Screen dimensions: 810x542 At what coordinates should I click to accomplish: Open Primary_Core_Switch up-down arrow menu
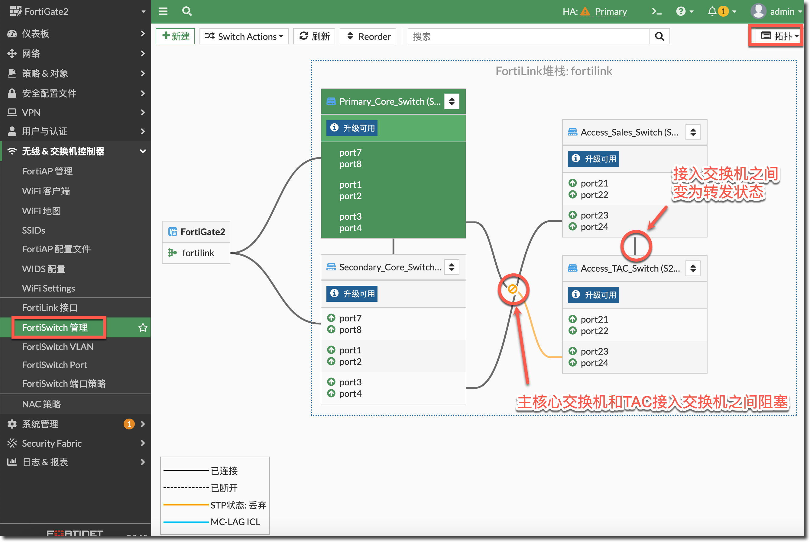coord(452,101)
